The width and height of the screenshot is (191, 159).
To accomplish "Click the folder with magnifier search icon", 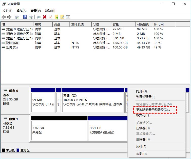I will pos(62,17).
